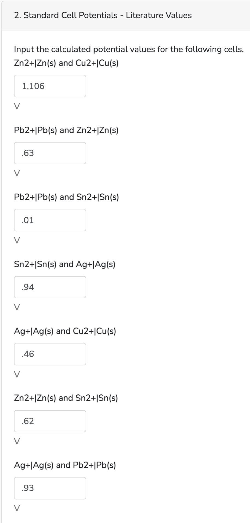The image size is (250, 523).
Task: Open the V dropdown under the .62 field
Action: [x=16, y=441]
